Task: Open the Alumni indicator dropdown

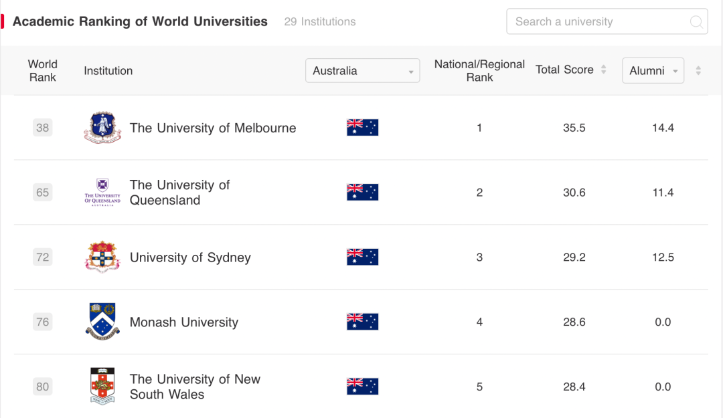Action: (x=653, y=71)
